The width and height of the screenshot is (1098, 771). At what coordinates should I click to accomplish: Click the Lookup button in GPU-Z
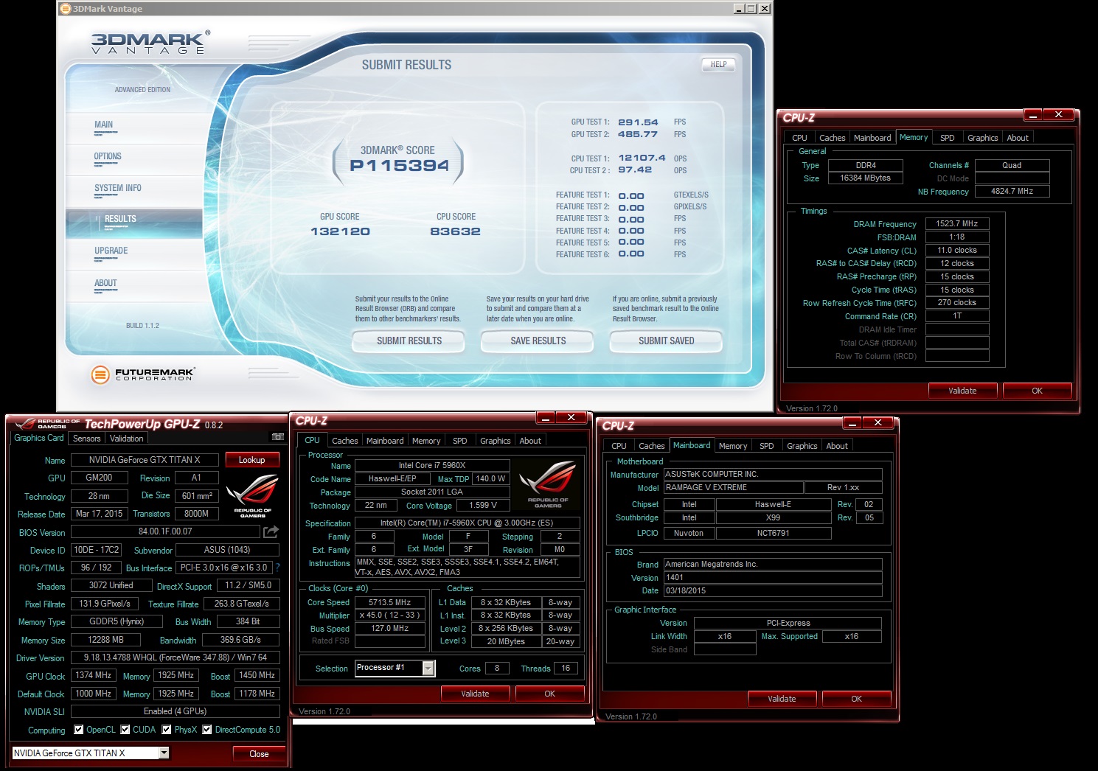[x=251, y=460]
